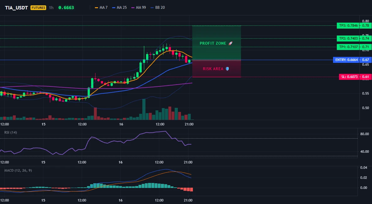372x204 pixels.
Task: Click the 40.00 RSI axis value
Action: 365,152
